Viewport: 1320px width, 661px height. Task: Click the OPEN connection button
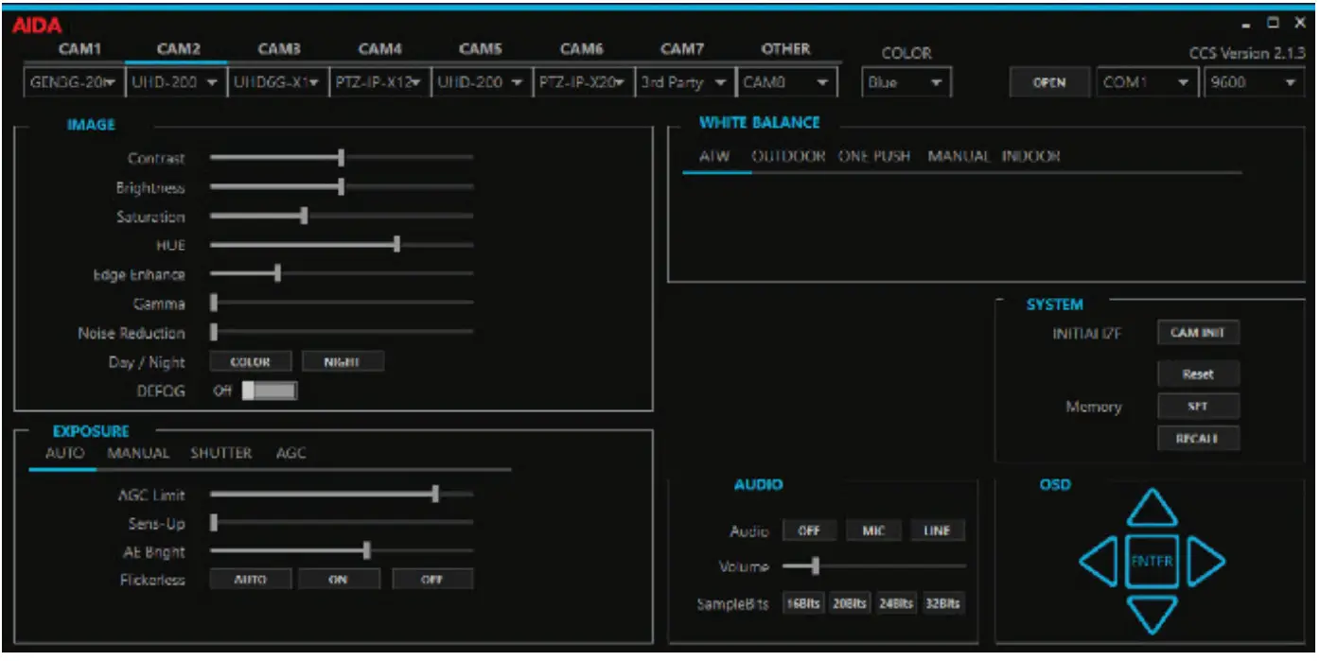pos(1049,82)
